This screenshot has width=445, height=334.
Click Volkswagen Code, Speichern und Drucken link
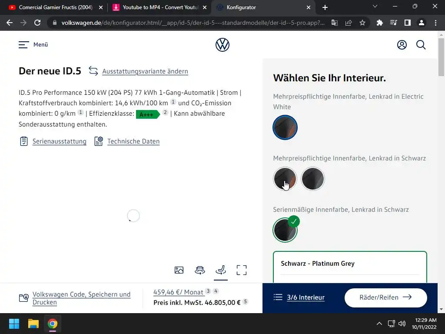click(81, 298)
